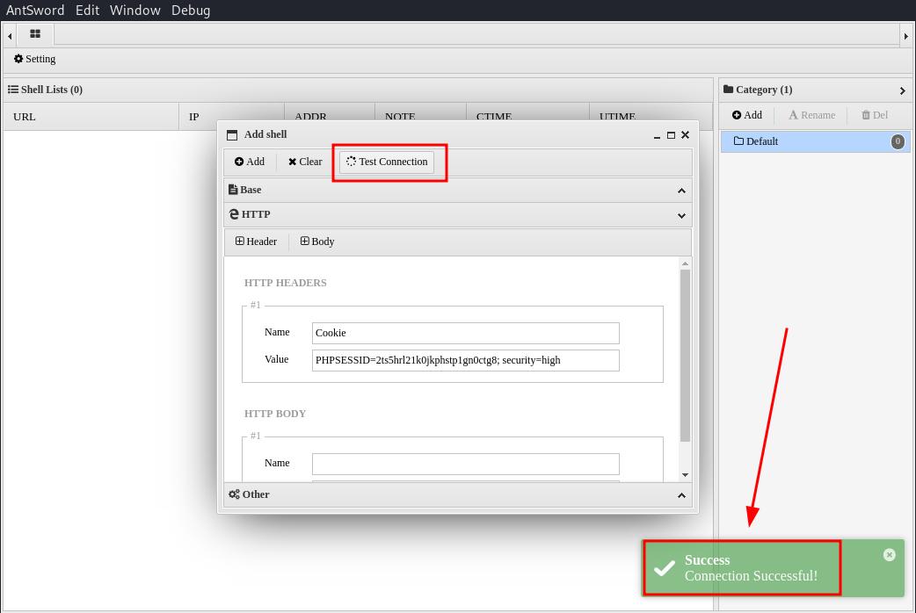Click the right tab scroll arrow
916x613 pixels.
(x=906, y=36)
